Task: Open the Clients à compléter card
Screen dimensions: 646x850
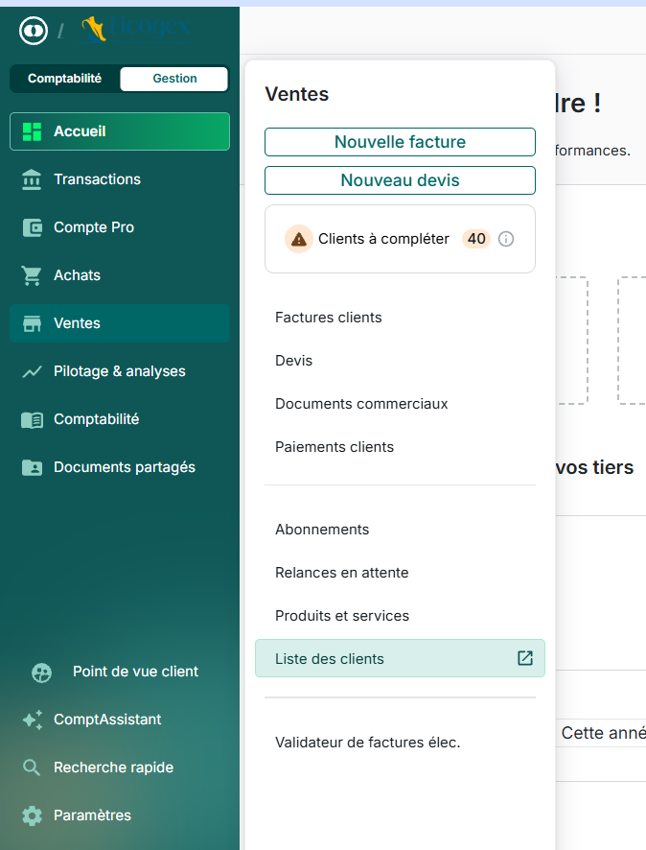Action: [401, 239]
